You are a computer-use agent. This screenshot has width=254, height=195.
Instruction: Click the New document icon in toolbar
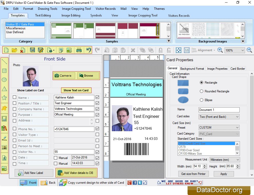[x=6, y=50]
